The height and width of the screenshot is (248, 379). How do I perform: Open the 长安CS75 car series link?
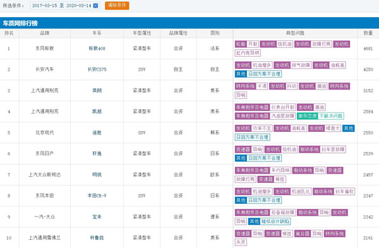(x=97, y=69)
